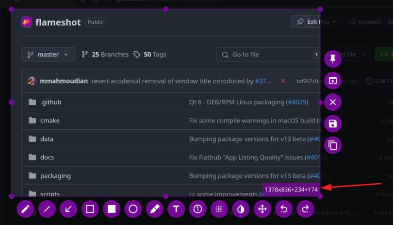The height and width of the screenshot is (225, 393).
Task: Select the Invert colors tool
Action: [241, 209]
